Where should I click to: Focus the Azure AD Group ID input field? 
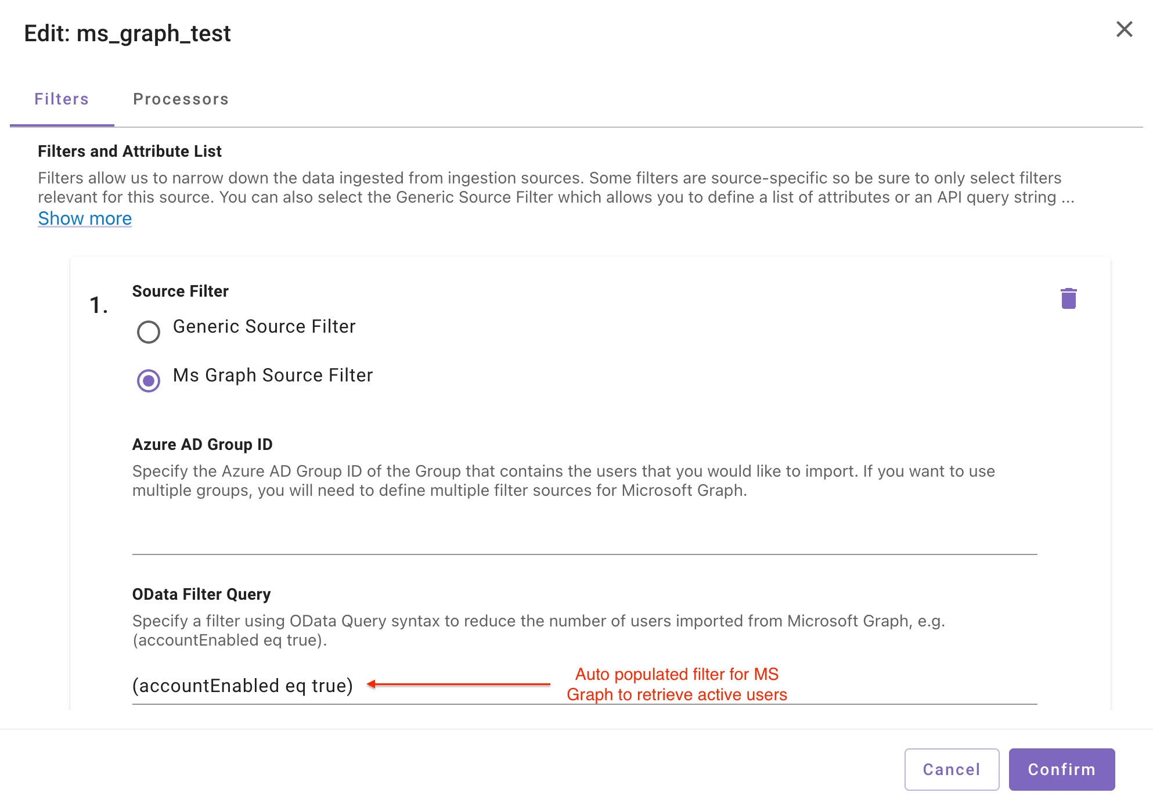pyautogui.click(x=585, y=537)
